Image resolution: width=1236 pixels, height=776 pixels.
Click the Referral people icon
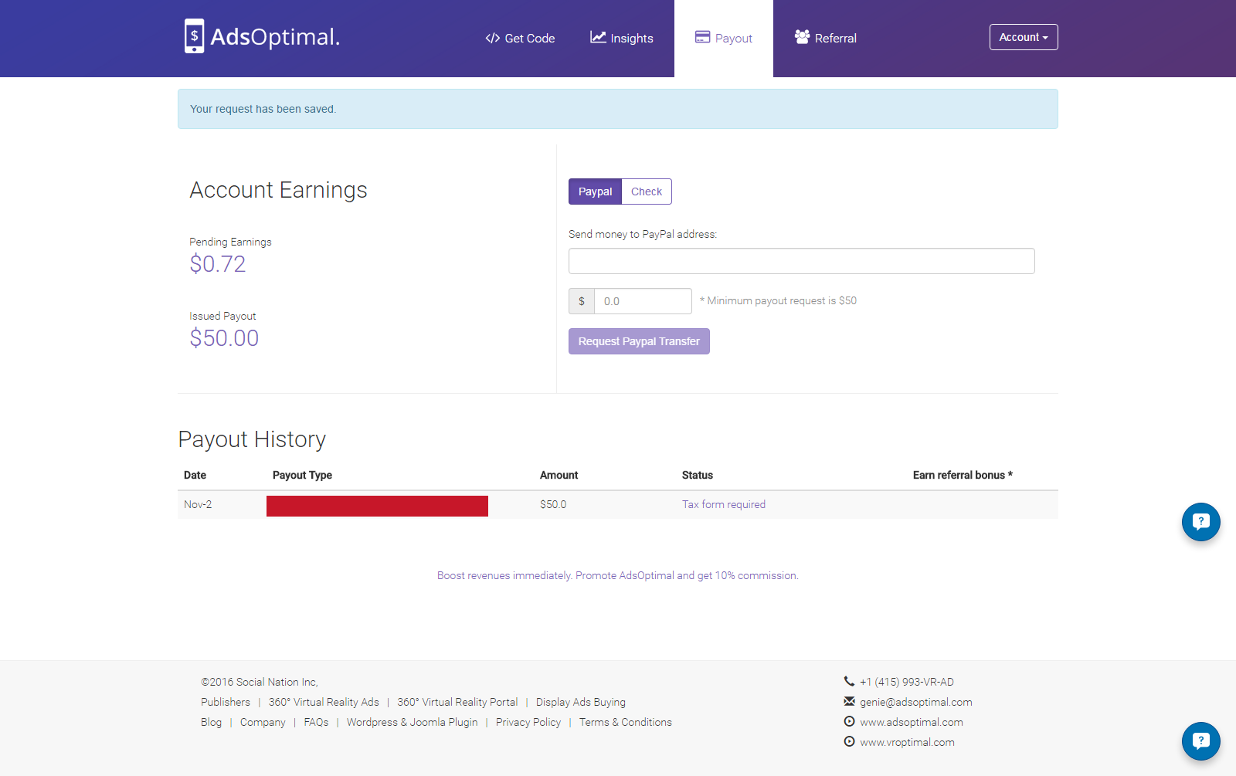click(802, 37)
